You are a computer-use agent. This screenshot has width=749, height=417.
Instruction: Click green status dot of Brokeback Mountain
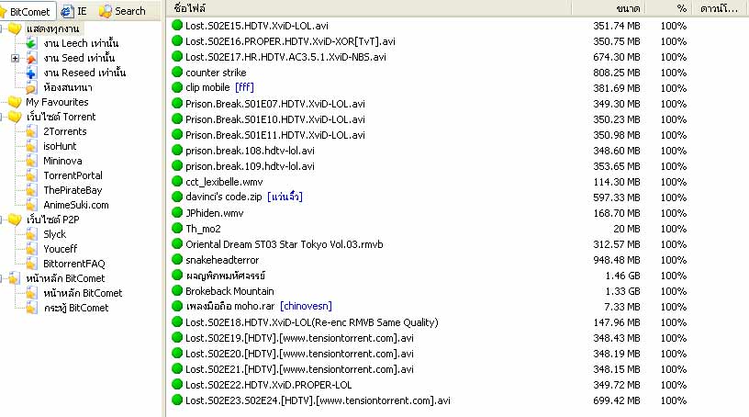[x=177, y=291]
